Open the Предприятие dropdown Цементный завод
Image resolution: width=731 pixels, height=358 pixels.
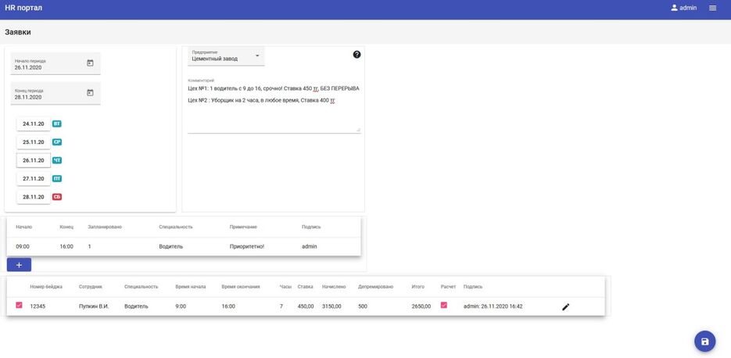[226, 56]
